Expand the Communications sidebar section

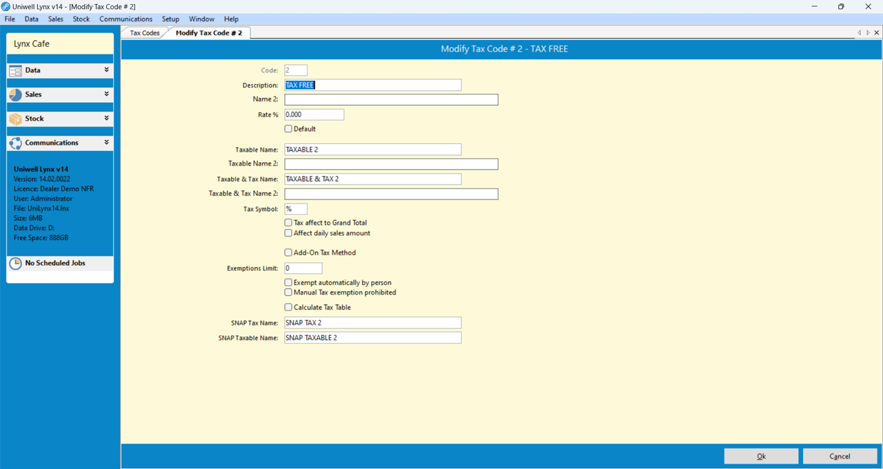point(106,143)
